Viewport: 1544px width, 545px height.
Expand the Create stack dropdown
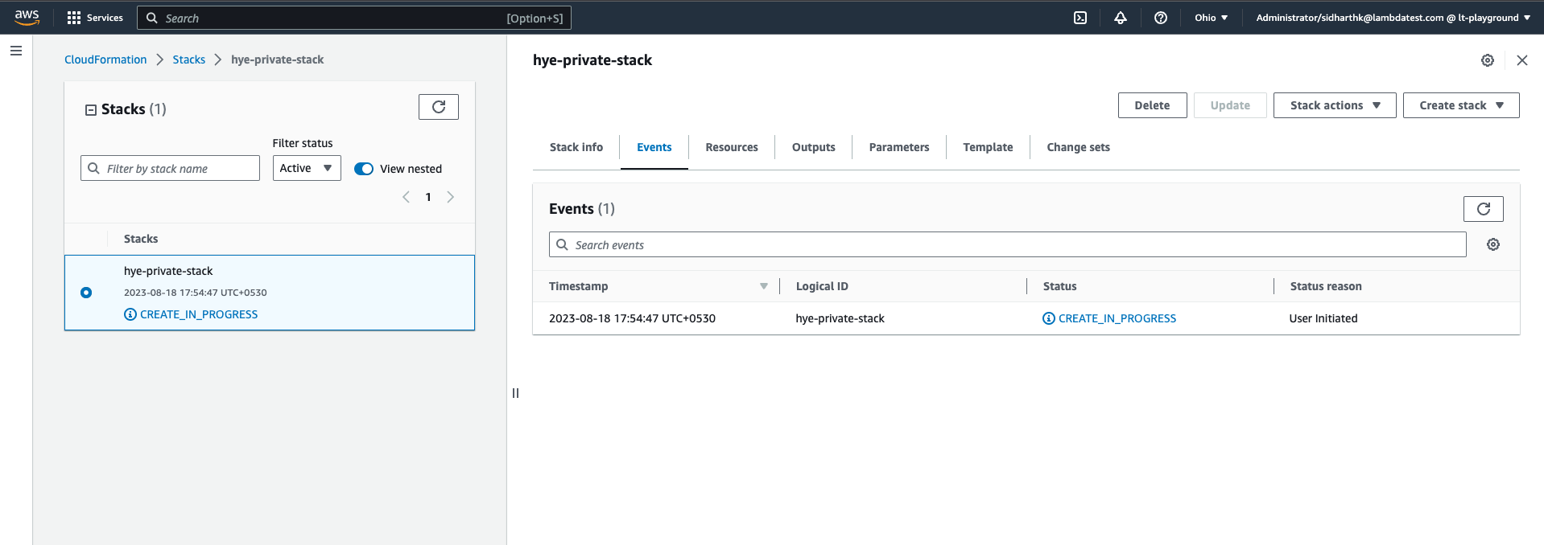point(1460,105)
